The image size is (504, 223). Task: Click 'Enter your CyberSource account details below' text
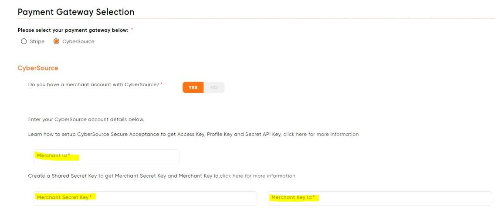pyautogui.click(x=86, y=119)
